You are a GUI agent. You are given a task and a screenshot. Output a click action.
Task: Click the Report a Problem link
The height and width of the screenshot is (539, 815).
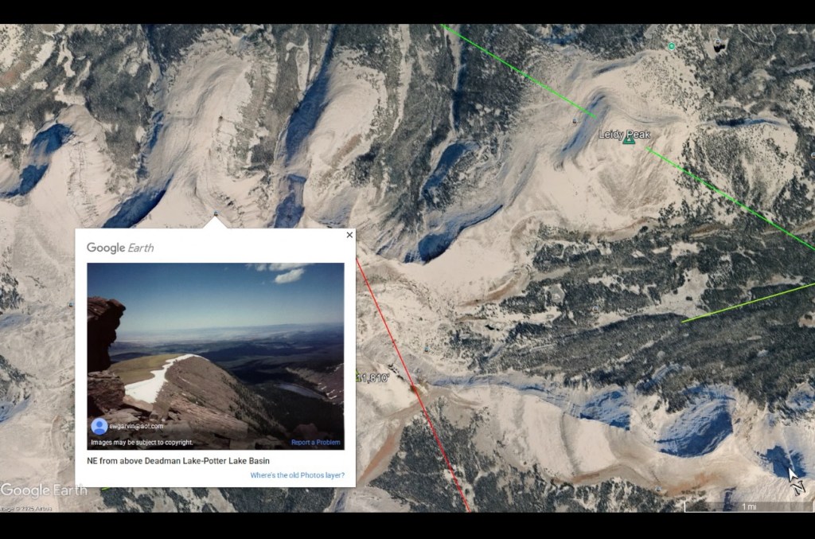tap(315, 443)
